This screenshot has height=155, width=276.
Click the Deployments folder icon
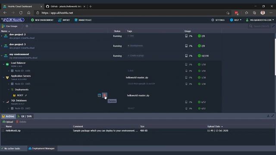pos(12,90)
